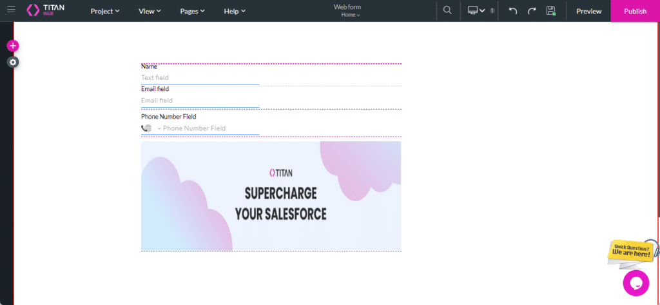Click the Publish button
The image size is (660, 305).
pos(635,11)
